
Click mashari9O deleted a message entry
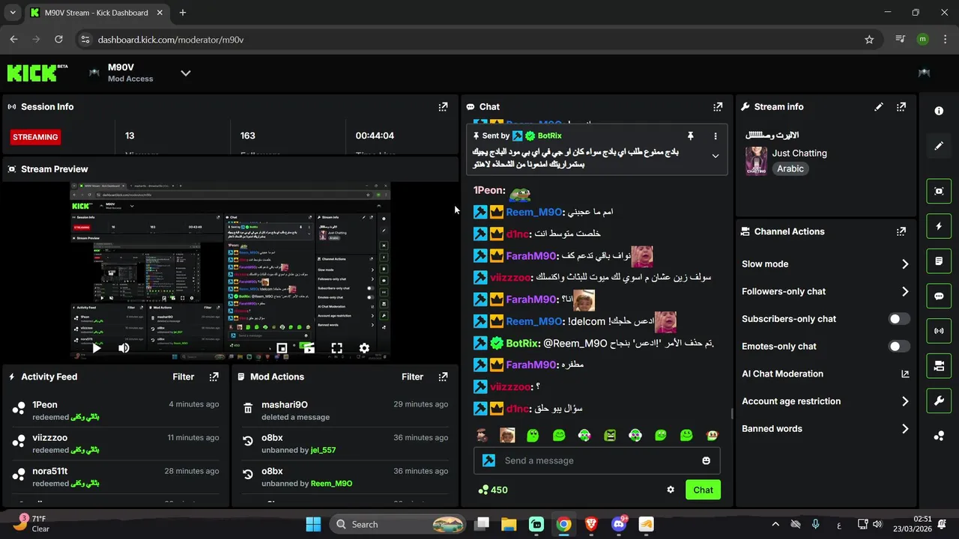pos(344,410)
